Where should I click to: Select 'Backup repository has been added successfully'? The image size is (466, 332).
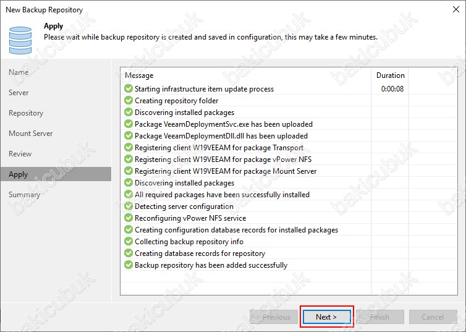coord(211,265)
